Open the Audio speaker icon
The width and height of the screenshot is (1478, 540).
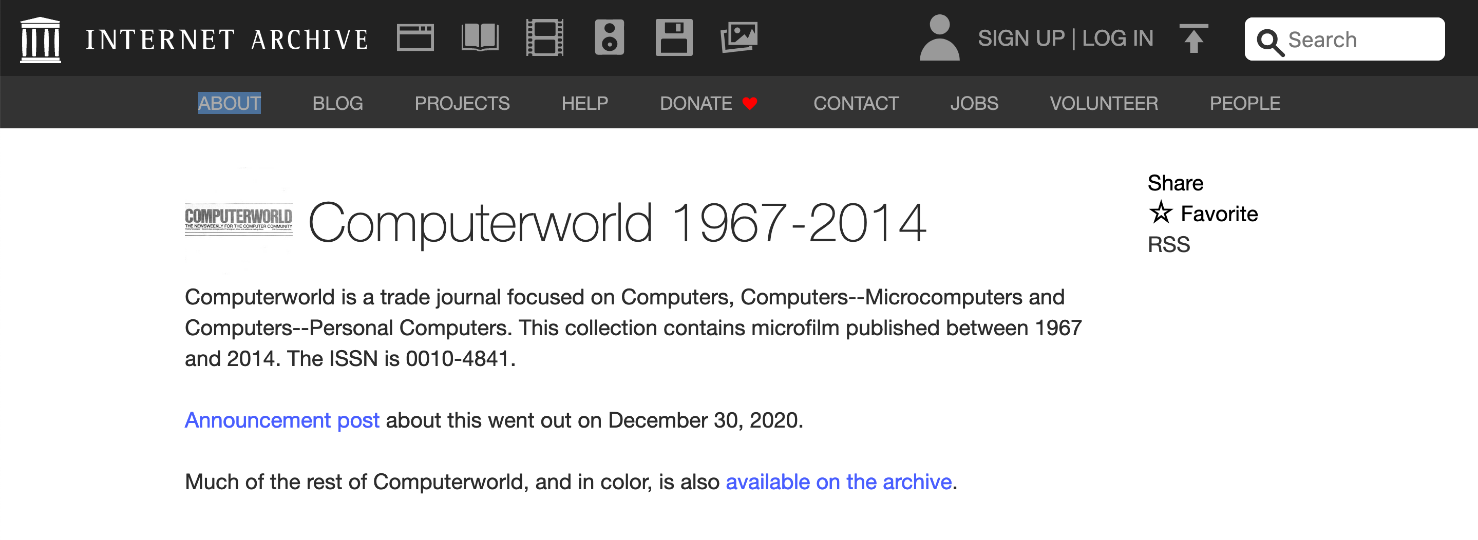pos(610,38)
